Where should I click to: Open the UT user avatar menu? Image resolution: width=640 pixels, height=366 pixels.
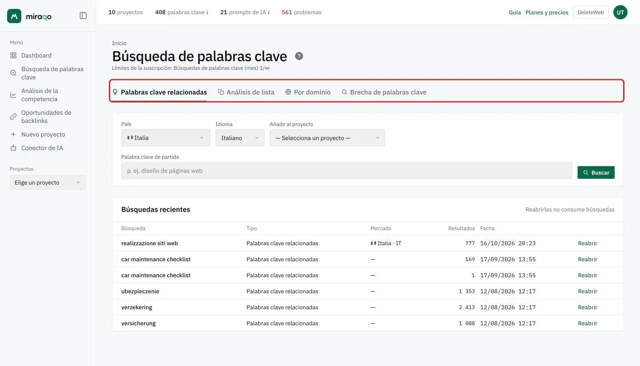point(620,12)
